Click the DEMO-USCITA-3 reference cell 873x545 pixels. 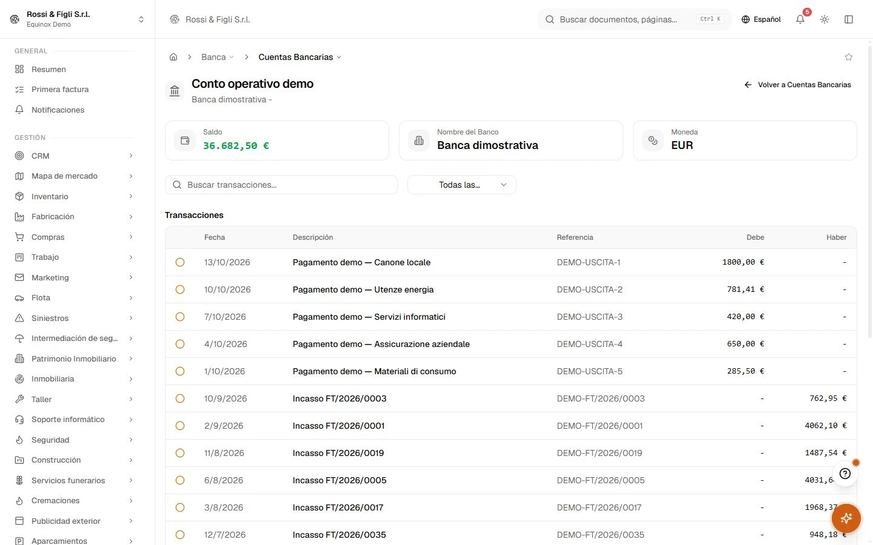[x=590, y=317]
